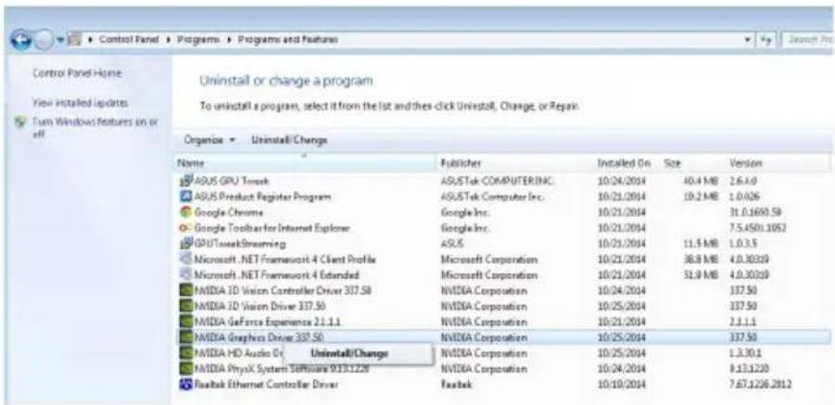
Task: Select Realtek Ethernet Controller Driver name
Action: [x=266, y=385]
